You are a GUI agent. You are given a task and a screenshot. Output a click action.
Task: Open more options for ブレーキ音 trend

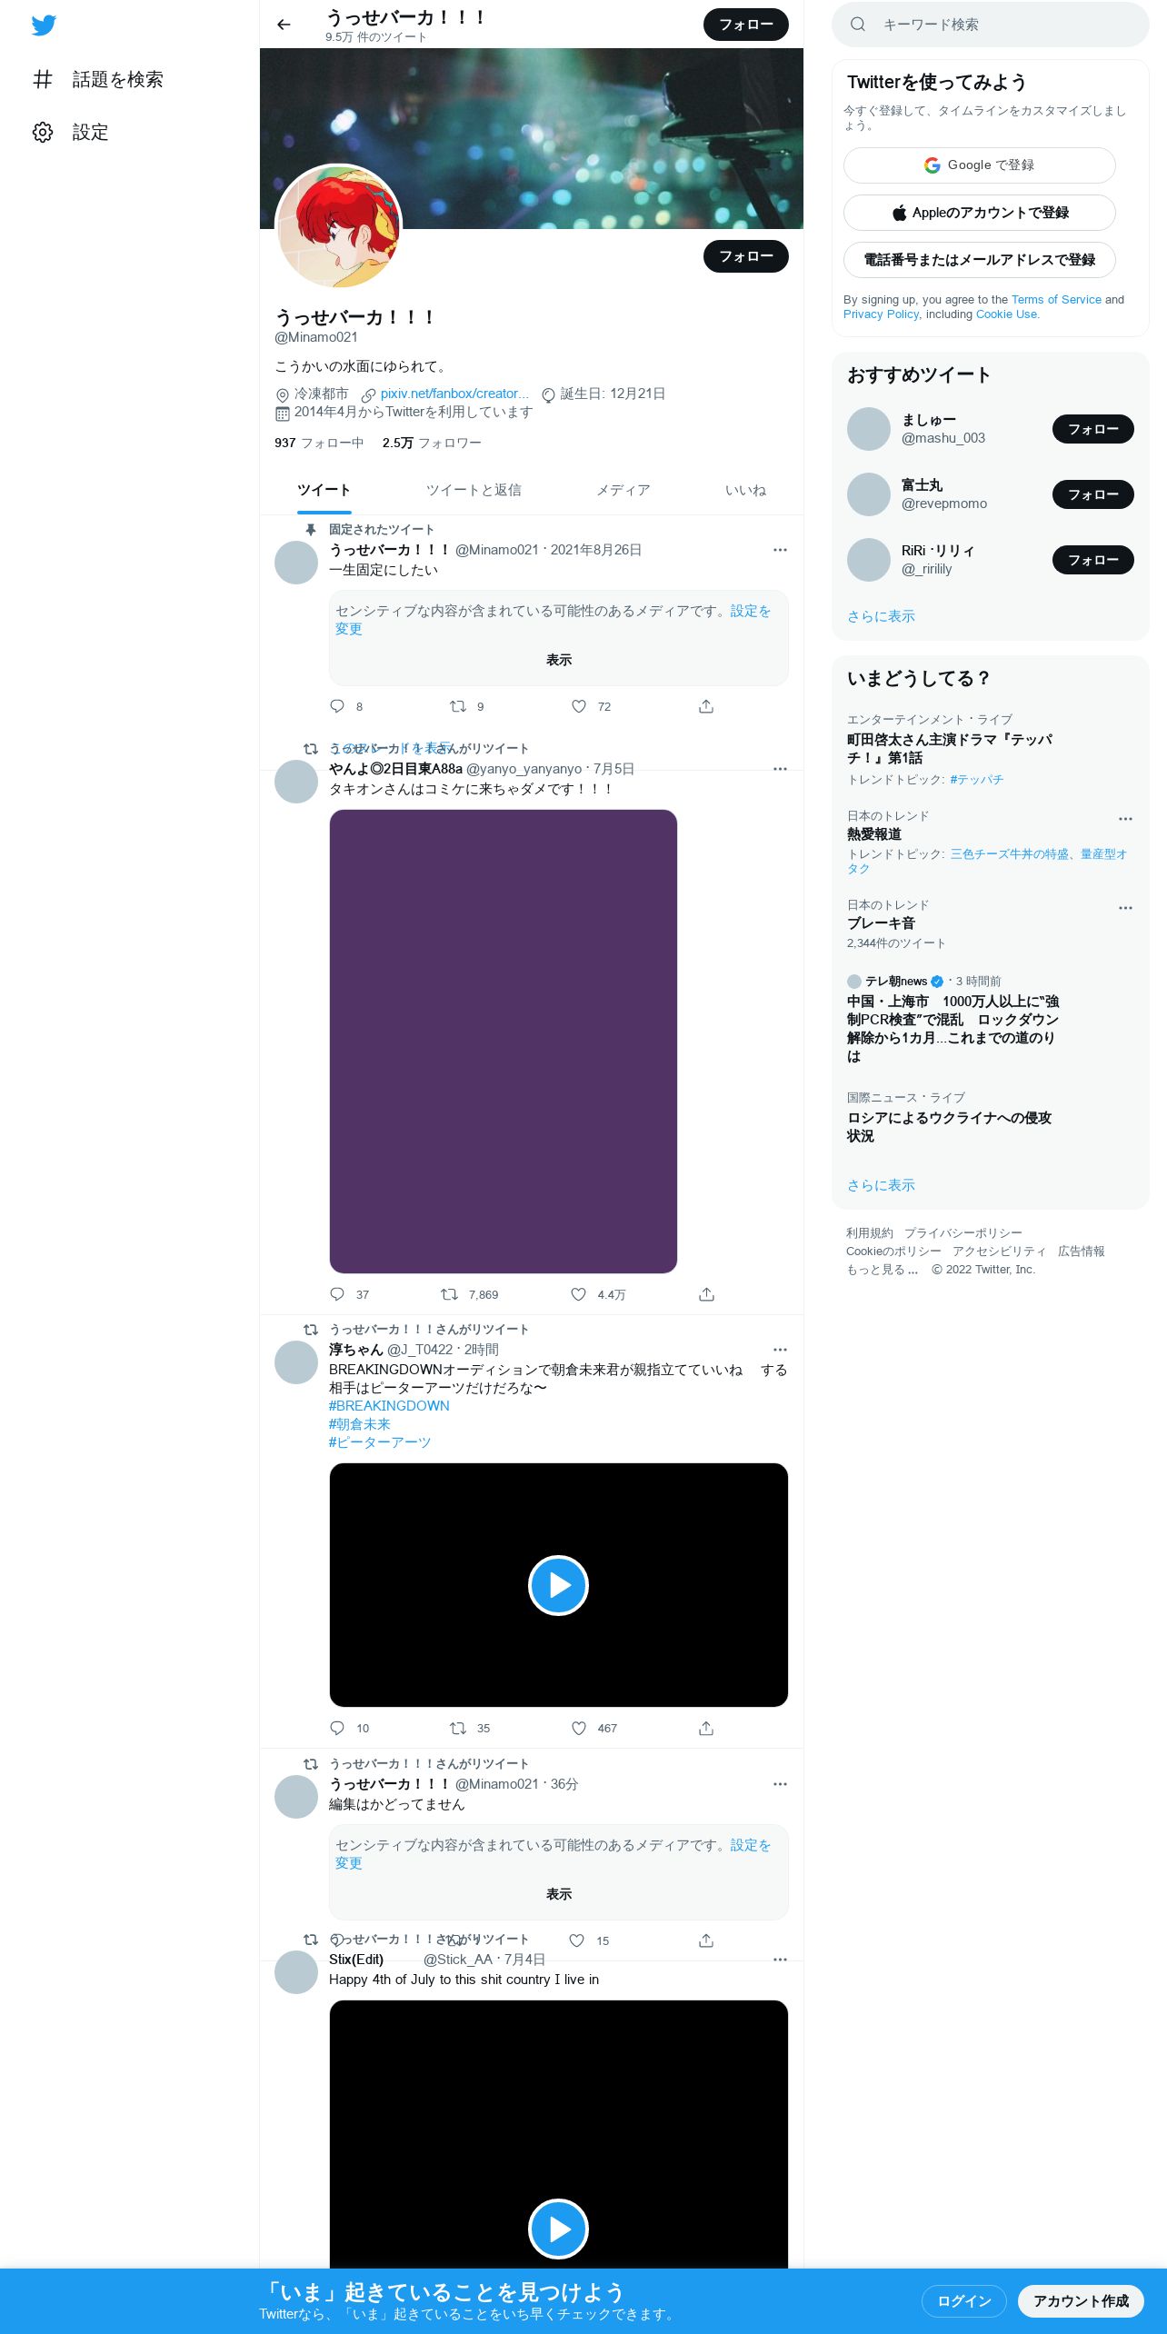click(1125, 908)
